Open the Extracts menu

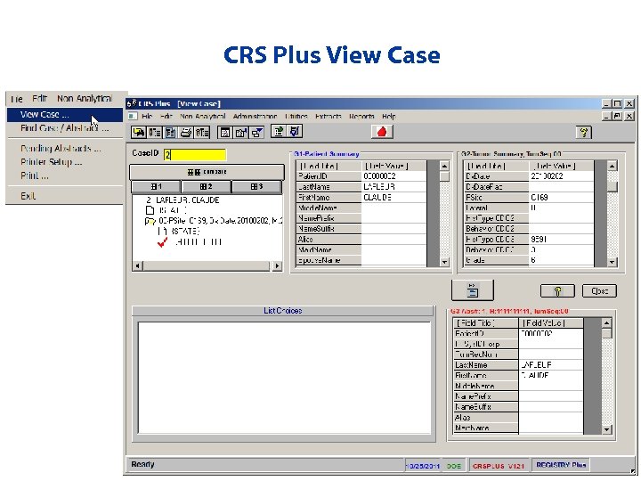coord(328,116)
